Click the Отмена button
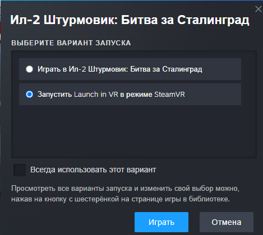This screenshot has height=235, width=263. [227, 222]
